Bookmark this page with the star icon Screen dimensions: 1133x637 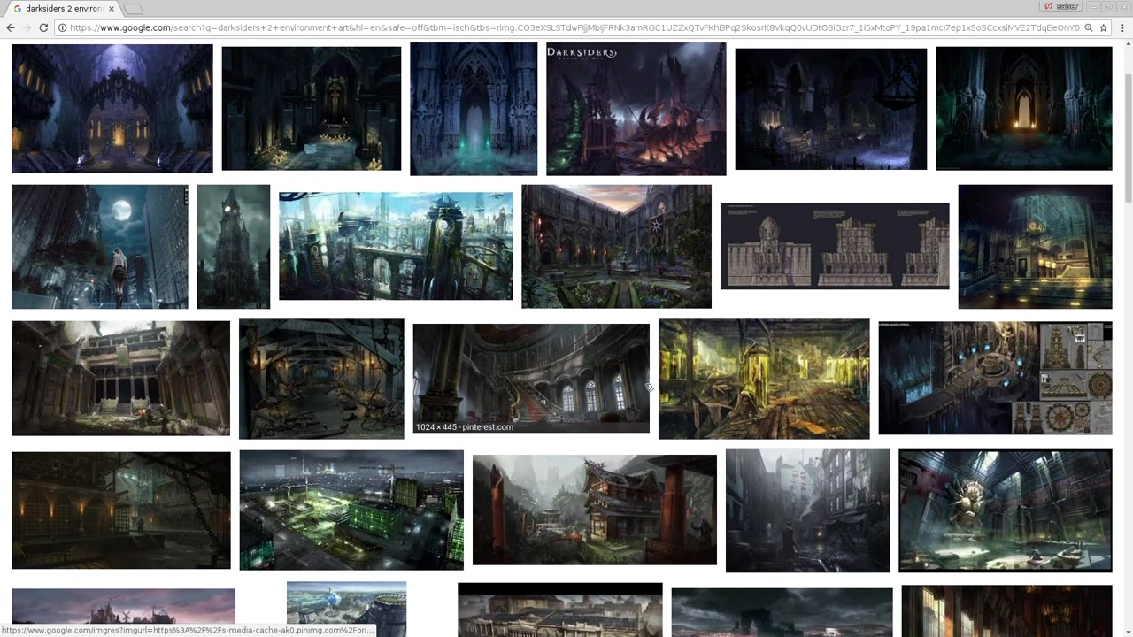(1104, 27)
